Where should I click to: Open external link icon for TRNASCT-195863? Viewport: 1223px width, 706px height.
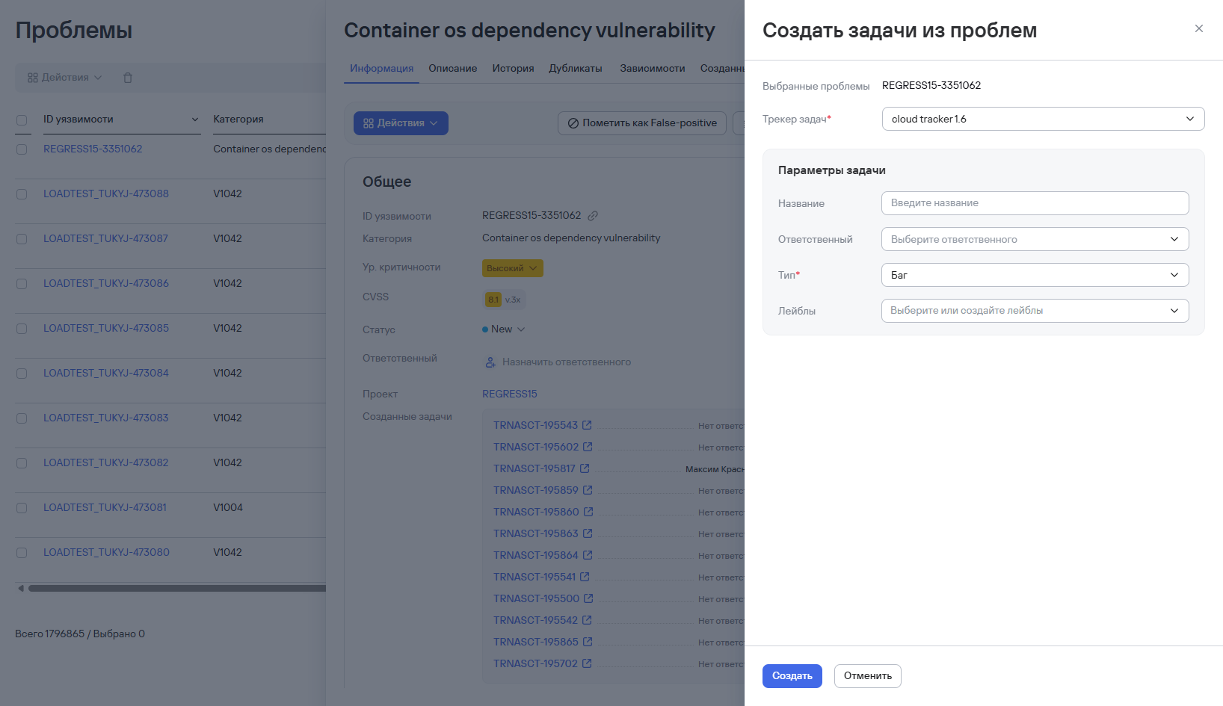(588, 533)
